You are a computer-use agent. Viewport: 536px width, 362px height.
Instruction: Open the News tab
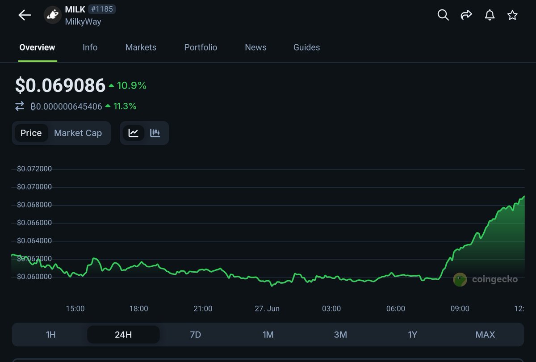[255, 47]
